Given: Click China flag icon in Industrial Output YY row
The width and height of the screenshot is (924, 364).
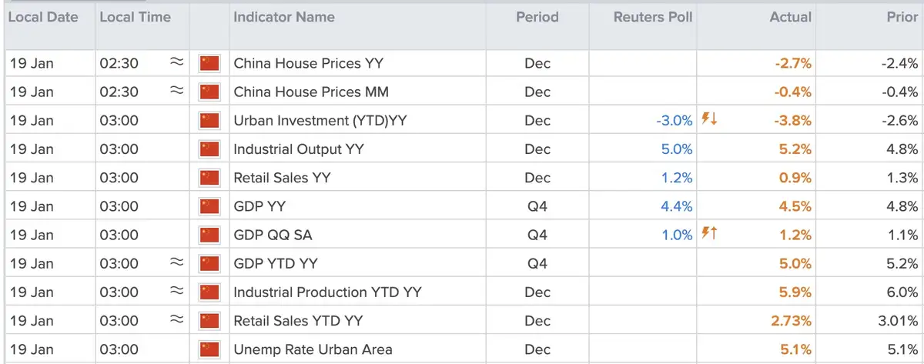Looking at the screenshot, I should pos(209,149).
